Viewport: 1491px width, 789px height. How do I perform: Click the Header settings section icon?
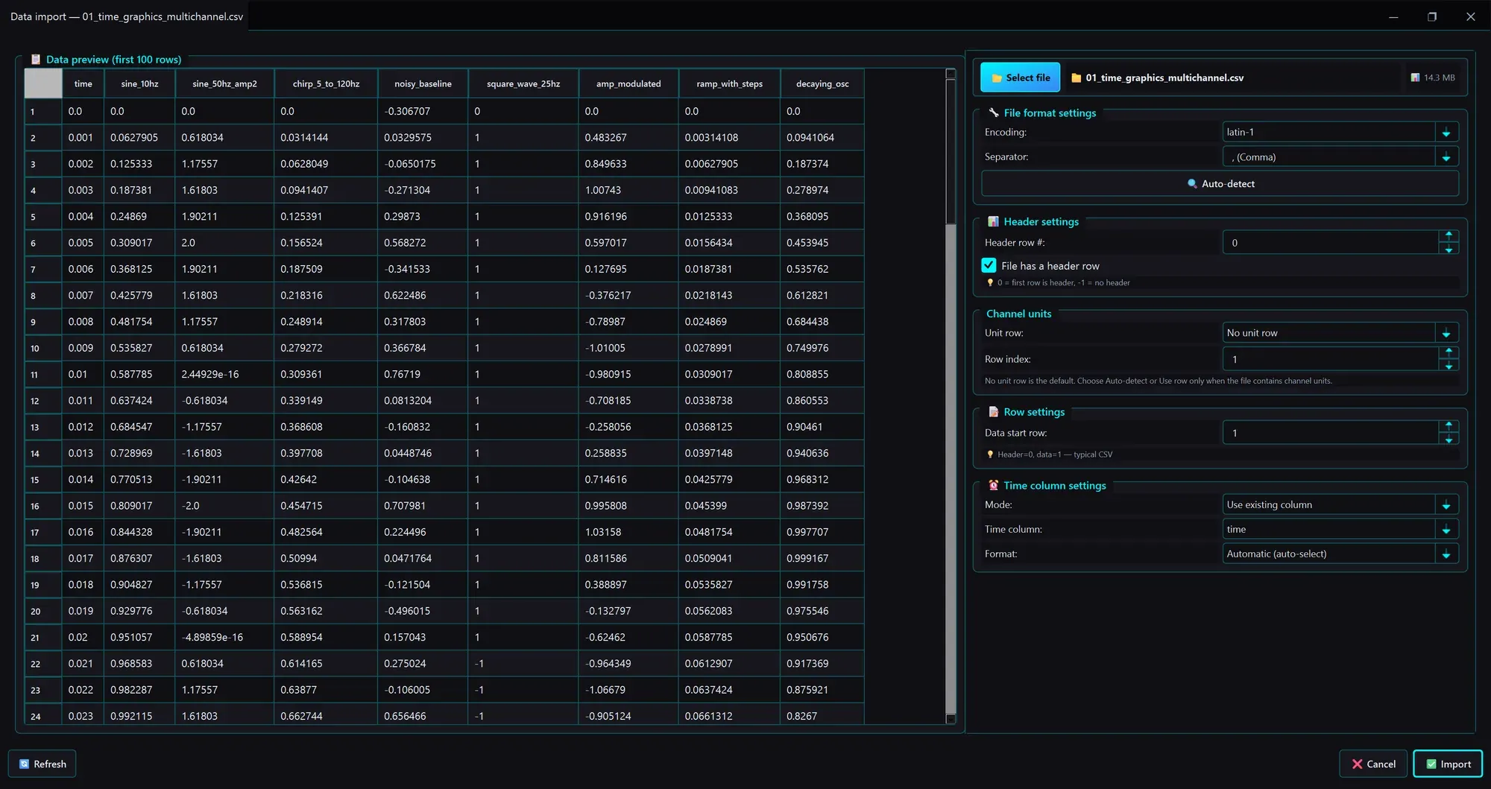[993, 221]
